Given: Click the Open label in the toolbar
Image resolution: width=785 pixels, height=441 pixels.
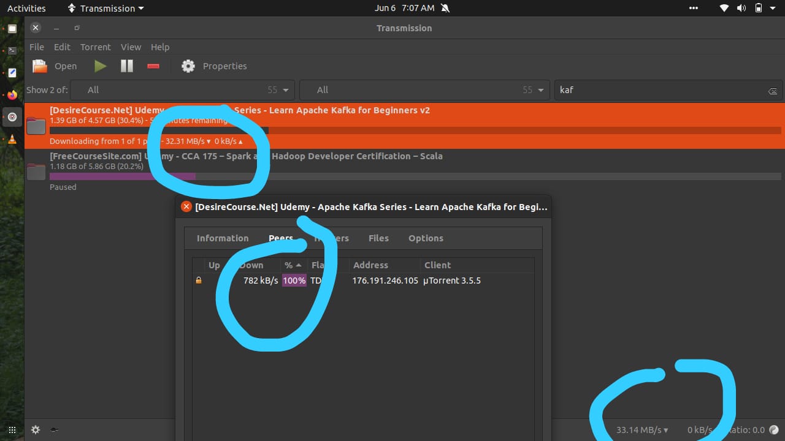Looking at the screenshot, I should (x=66, y=66).
